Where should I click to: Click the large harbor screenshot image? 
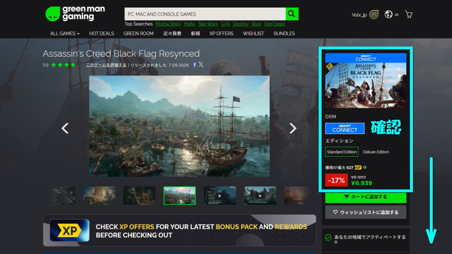point(179,126)
